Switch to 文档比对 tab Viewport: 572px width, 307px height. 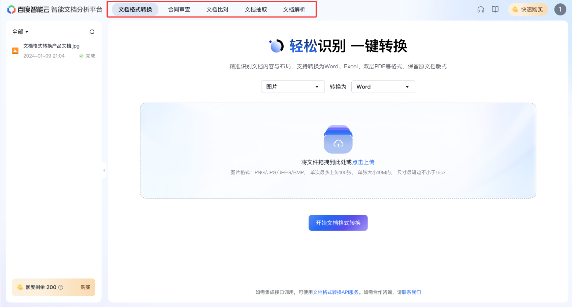(x=218, y=9)
